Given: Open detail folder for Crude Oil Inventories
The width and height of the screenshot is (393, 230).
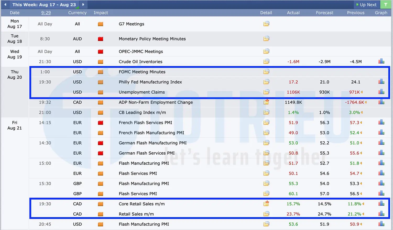Looking at the screenshot, I should (266, 62).
